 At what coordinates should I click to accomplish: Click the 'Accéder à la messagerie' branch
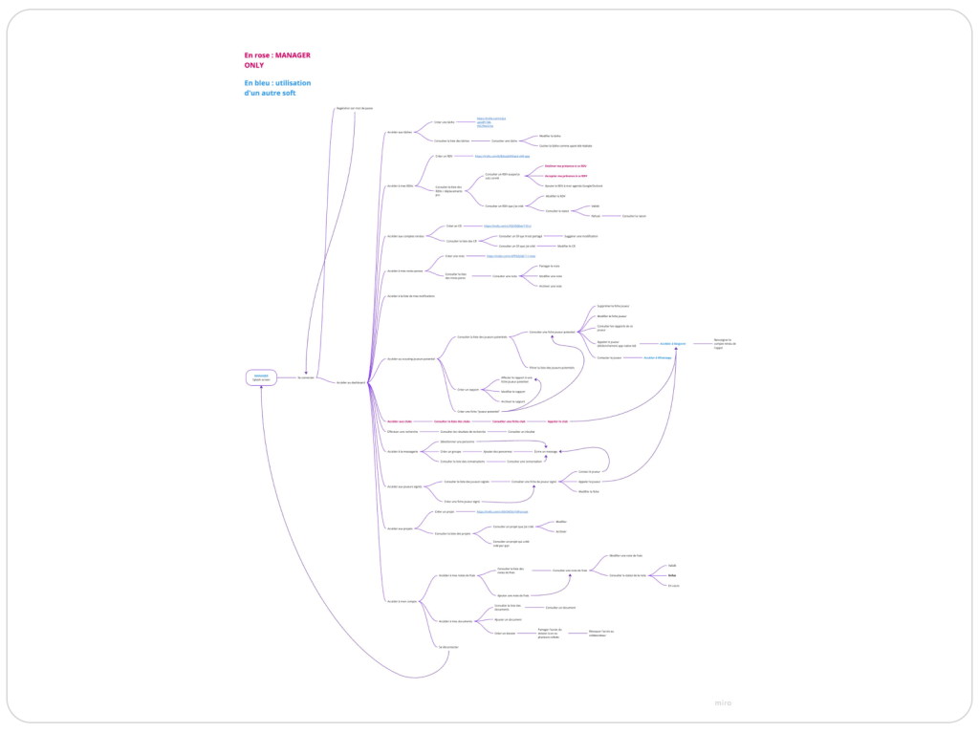pos(402,450)
